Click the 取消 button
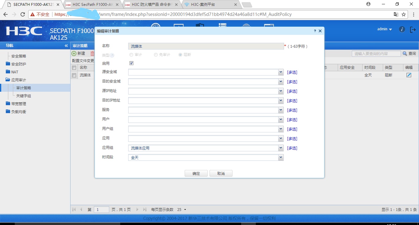419x225 pixels. pos(221,173)
